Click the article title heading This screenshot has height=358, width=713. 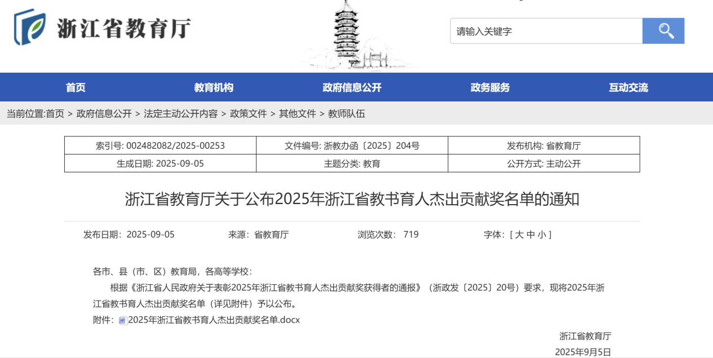[352, 199]
